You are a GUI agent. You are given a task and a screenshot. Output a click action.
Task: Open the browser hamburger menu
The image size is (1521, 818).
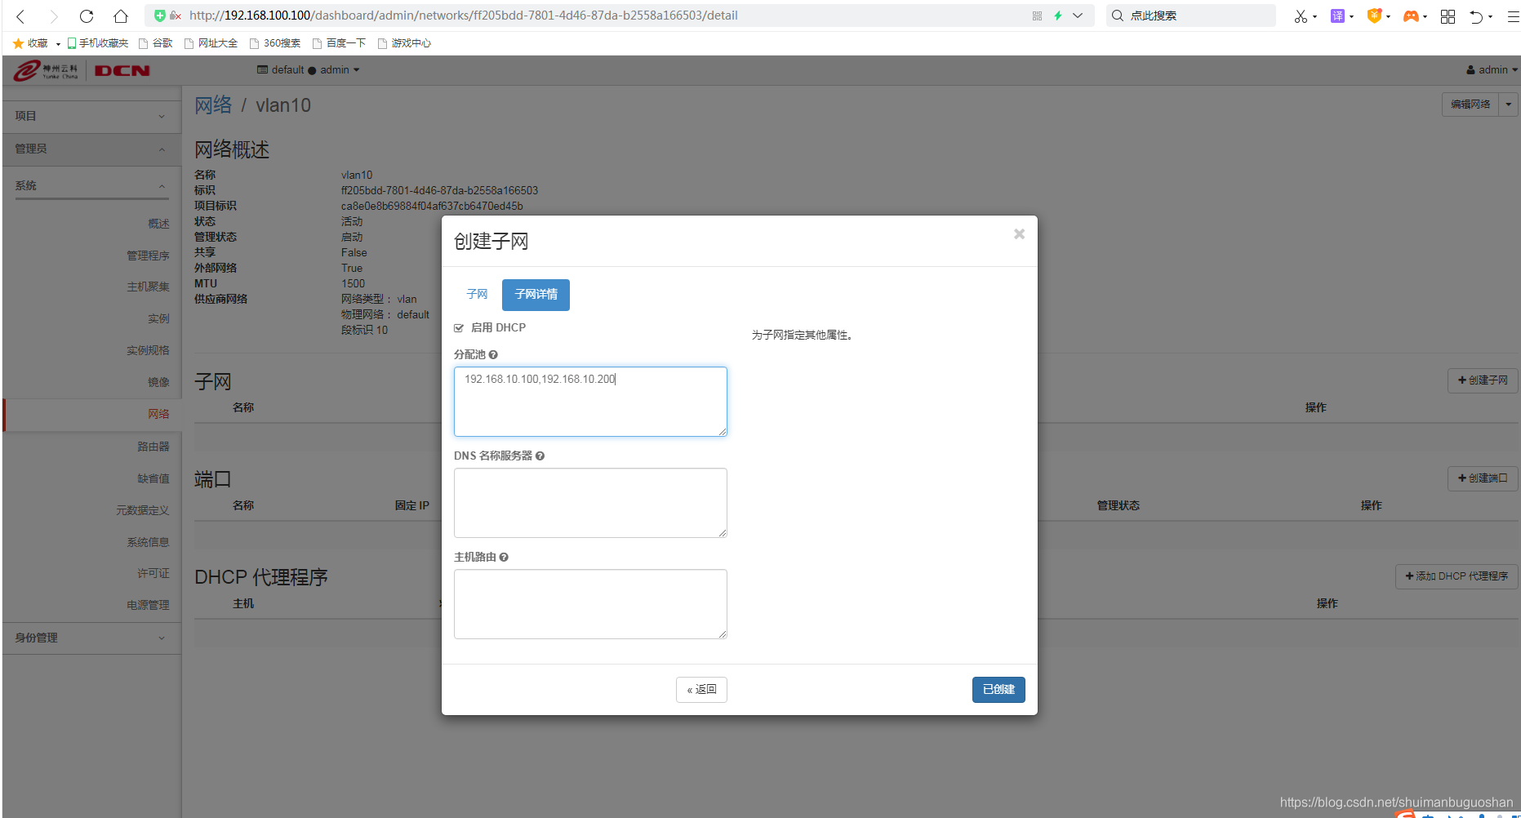click(x=1513, y=16)
